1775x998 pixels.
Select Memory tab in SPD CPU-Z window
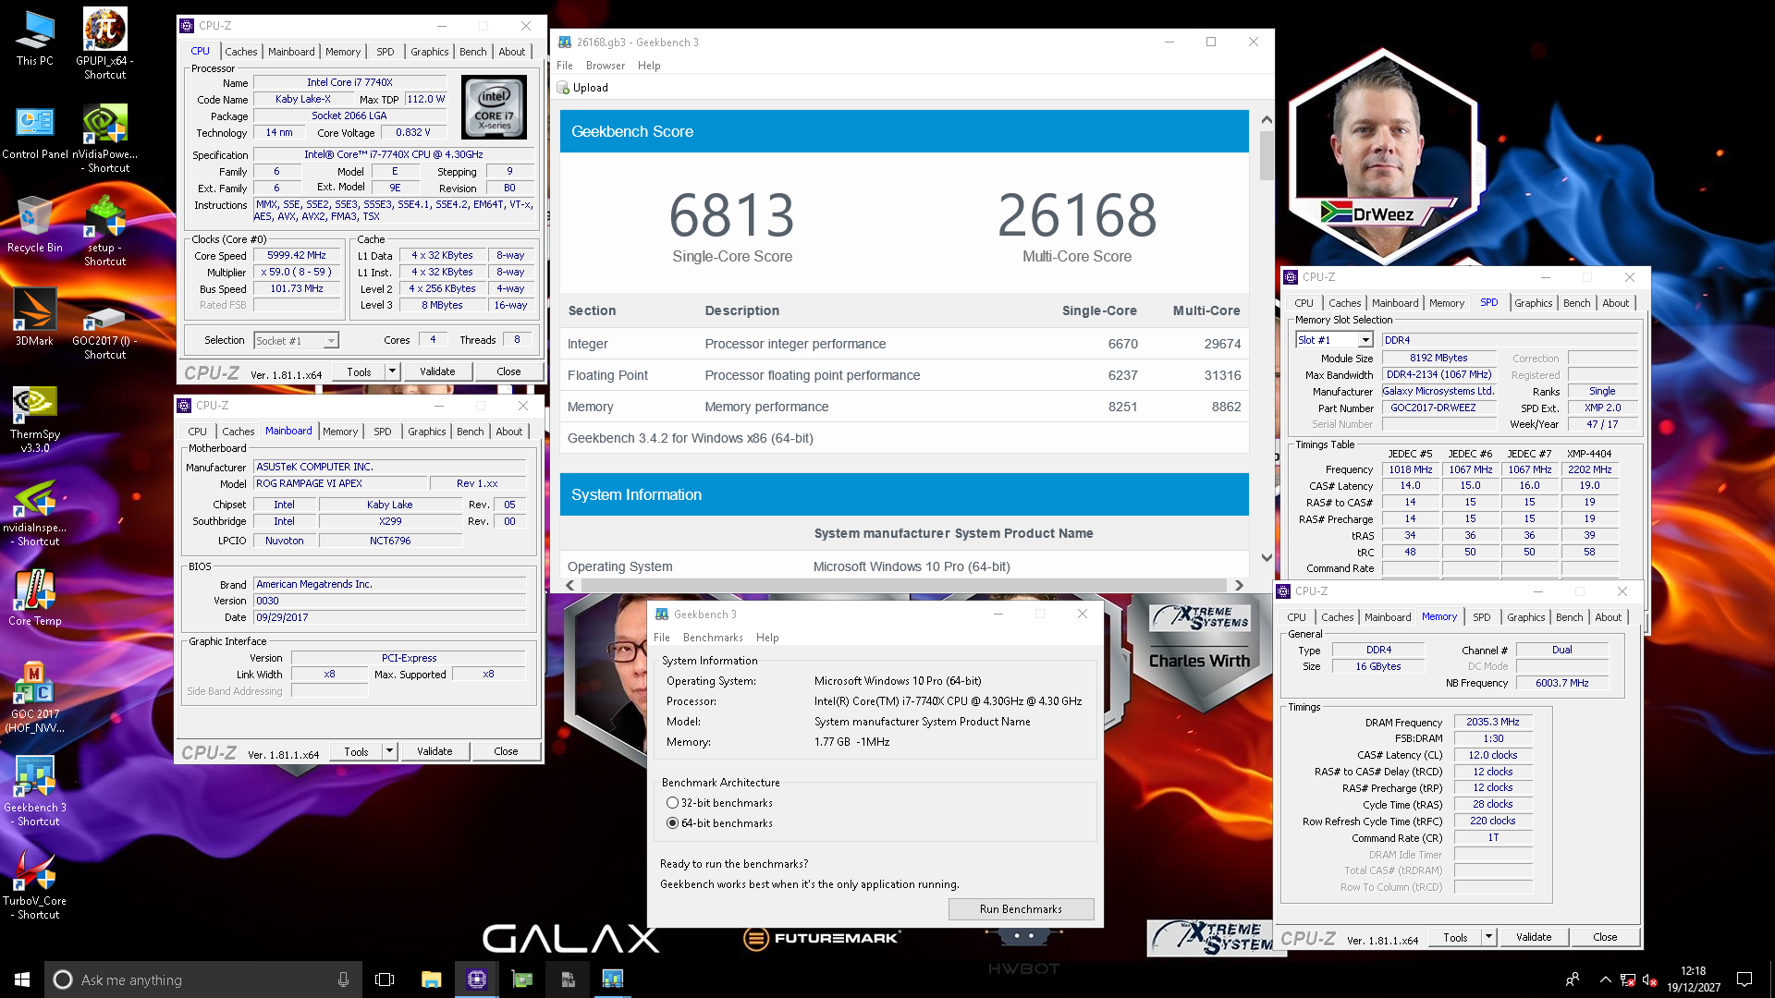[x=1446, y=303]
